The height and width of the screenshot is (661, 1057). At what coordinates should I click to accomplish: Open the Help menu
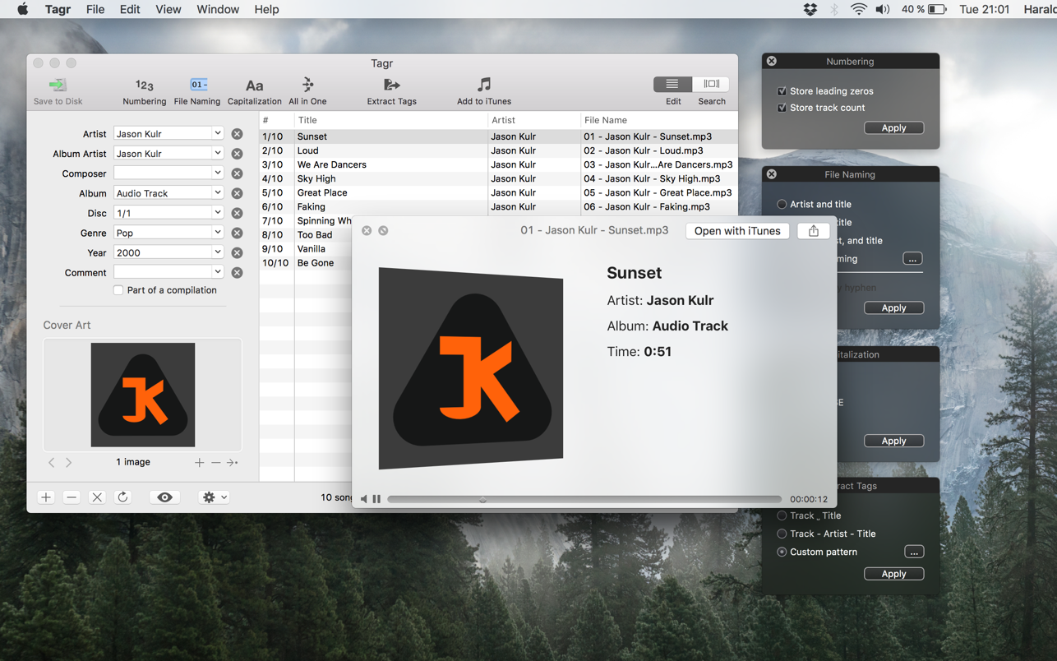click(x=266, y=9)
